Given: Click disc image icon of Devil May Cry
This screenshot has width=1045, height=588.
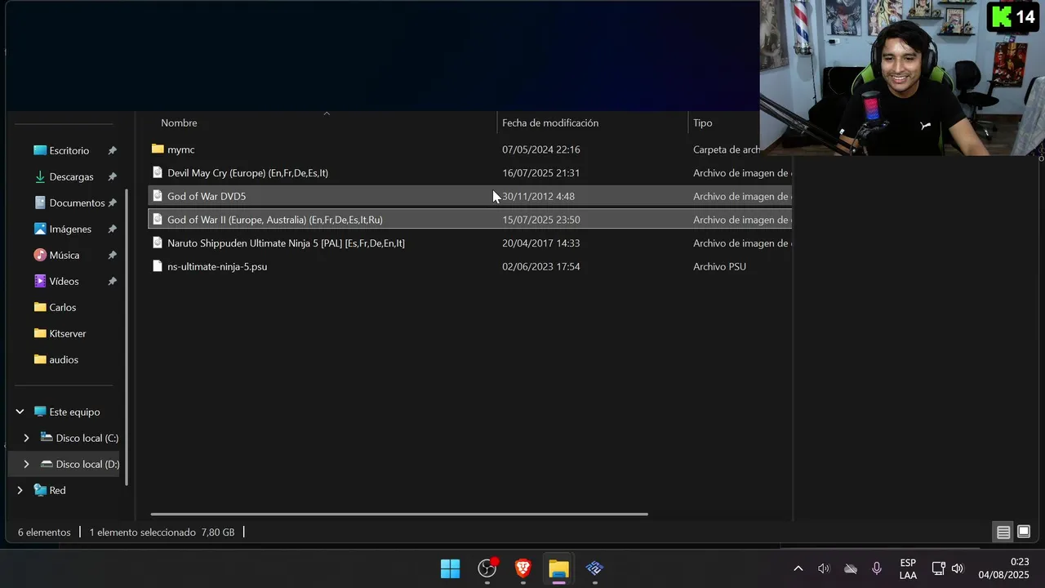Looking at the screenshot, I should click(158, 172).
